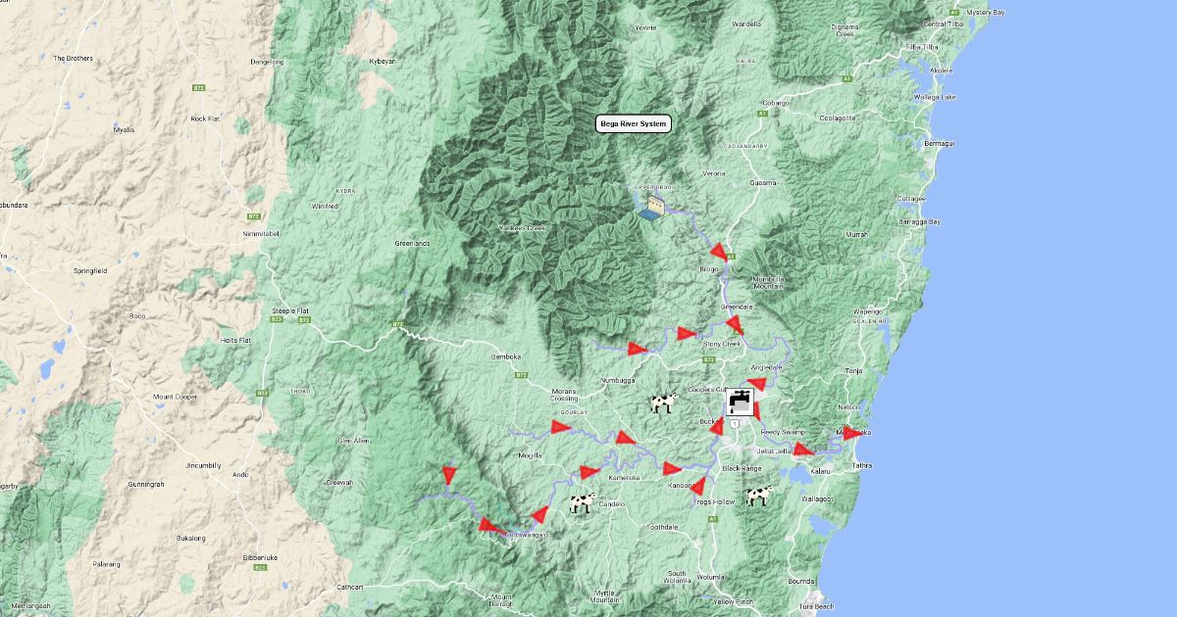
Task: Select the cow icon near Numbugga
Action: click(x=664, y=403)
